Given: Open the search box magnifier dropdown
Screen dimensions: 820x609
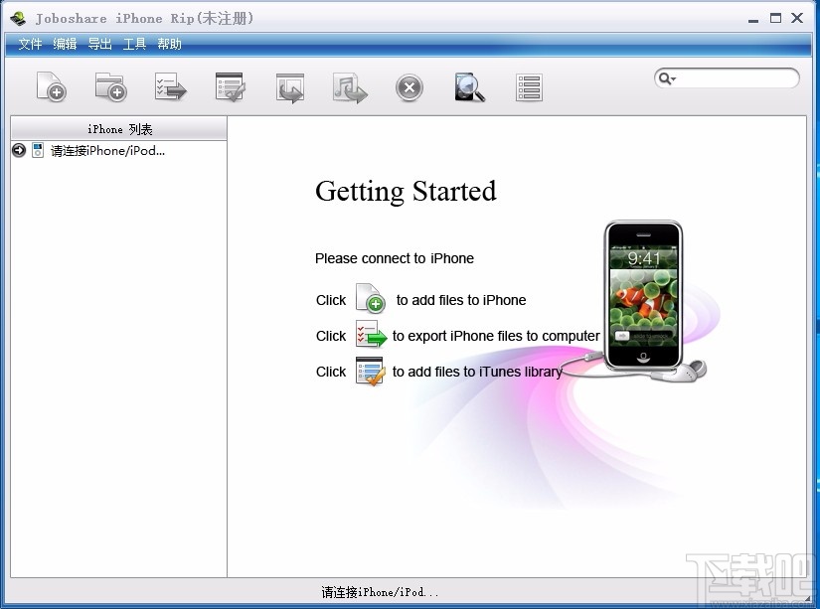Looking at the screenshot, I should pyautogui.click(x=666, y=77).
